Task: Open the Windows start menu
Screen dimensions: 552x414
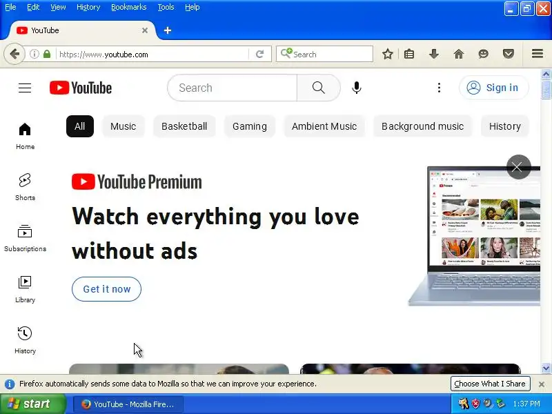Action: 32,404
